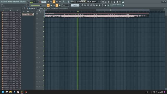
Task: Select the playlist delete tool
Action: click(31, 8)
